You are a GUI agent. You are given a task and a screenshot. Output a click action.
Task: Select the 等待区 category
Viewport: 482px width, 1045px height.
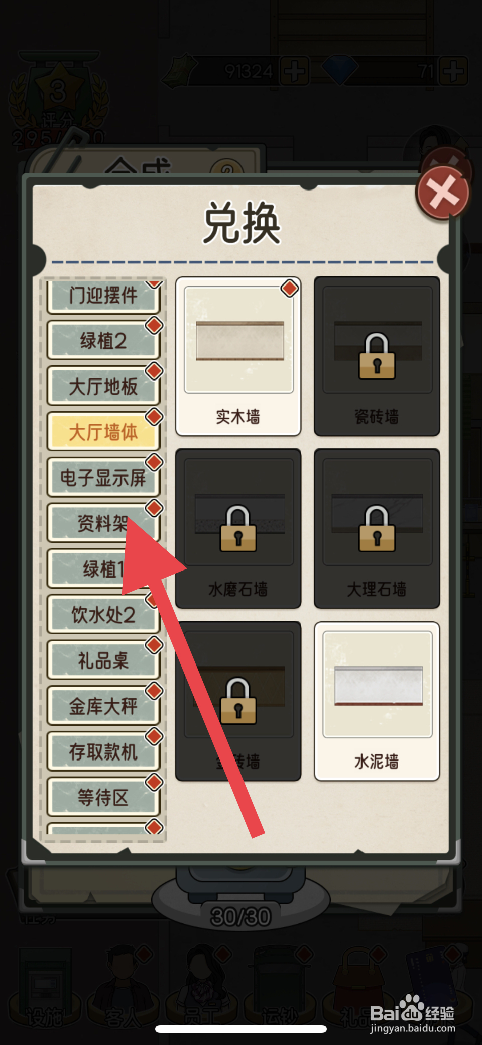click(103, 797)
